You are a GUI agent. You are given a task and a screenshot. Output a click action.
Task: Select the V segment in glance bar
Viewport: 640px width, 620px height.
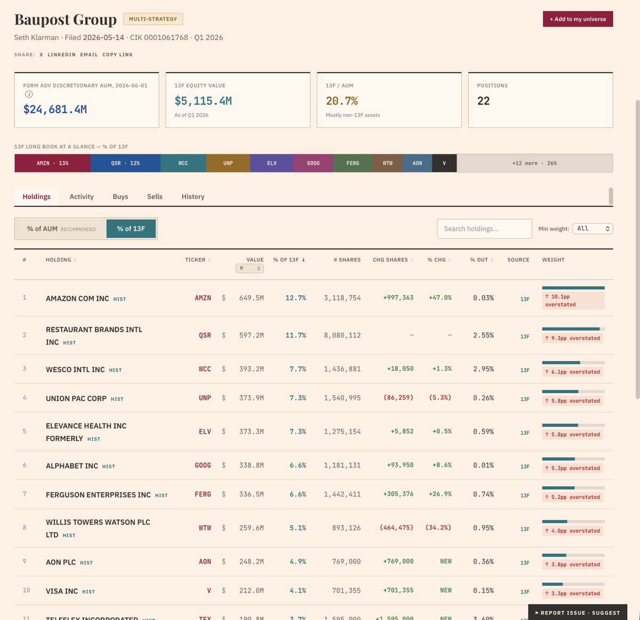444,163
